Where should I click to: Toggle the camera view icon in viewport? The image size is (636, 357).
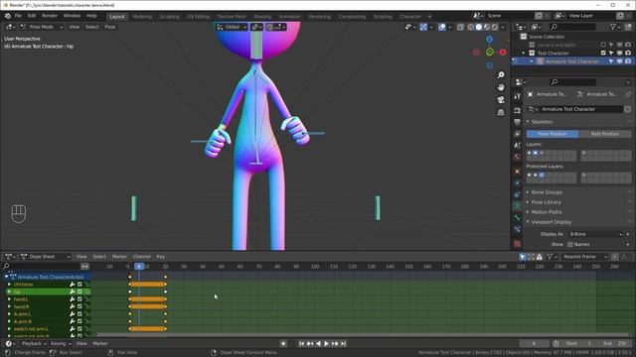tap(501, 99)
